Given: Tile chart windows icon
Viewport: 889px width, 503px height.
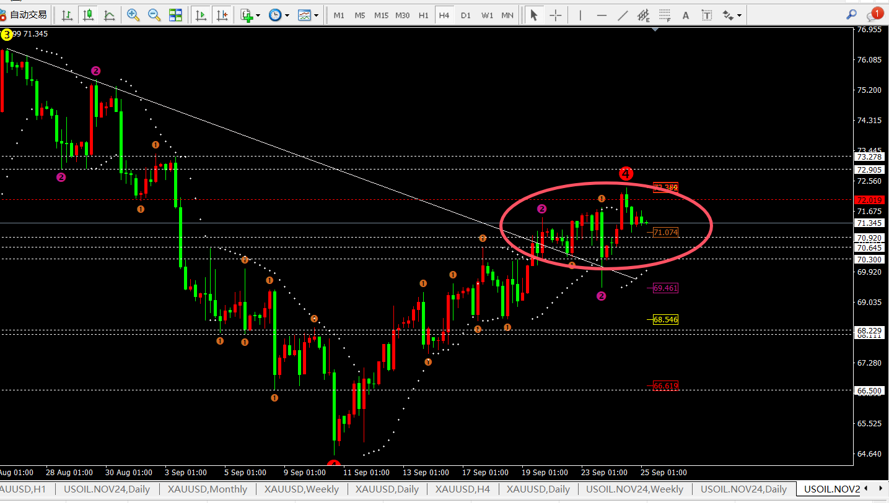Looking at the screenshot, I should [x=175, y=15].
